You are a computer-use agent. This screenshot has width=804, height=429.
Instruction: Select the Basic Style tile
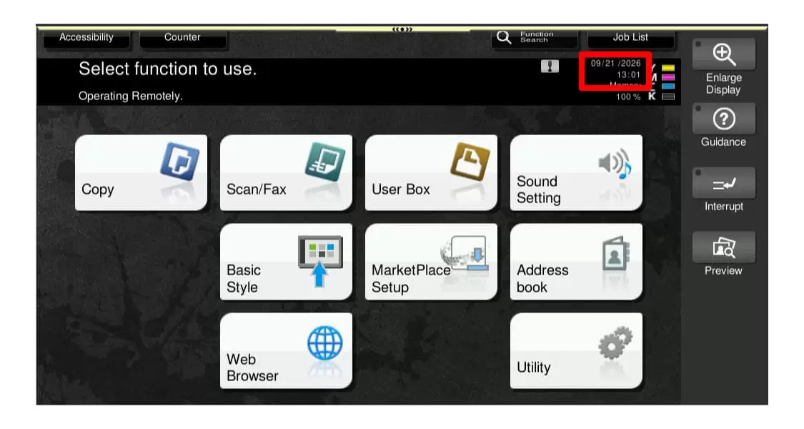click(x=286, y=262)
